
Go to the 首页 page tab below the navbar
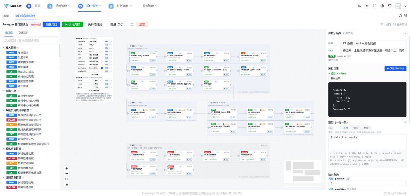click(6, 16)
